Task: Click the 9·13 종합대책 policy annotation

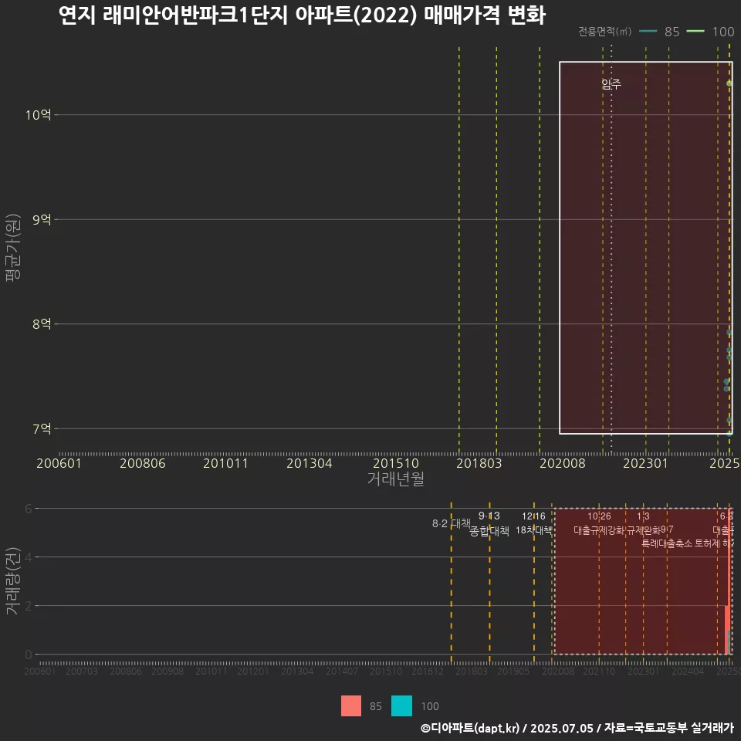Action: click(489, 523)
